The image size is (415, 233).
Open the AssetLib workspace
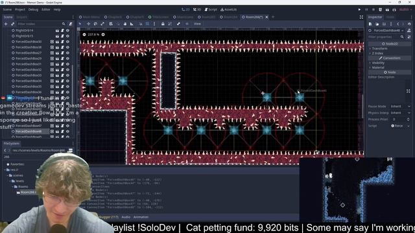229,10
